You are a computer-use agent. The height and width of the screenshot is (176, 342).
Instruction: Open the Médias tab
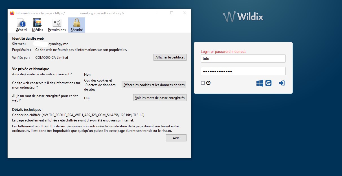38,25
